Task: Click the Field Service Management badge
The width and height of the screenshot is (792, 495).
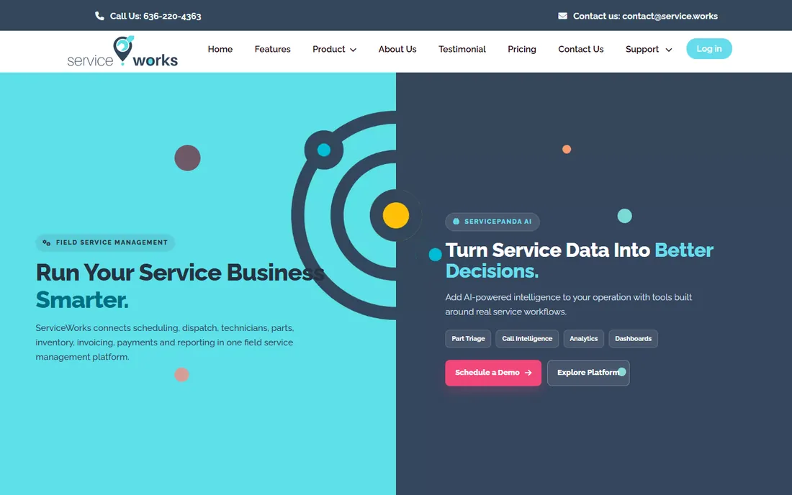Action: click(105, 242)
